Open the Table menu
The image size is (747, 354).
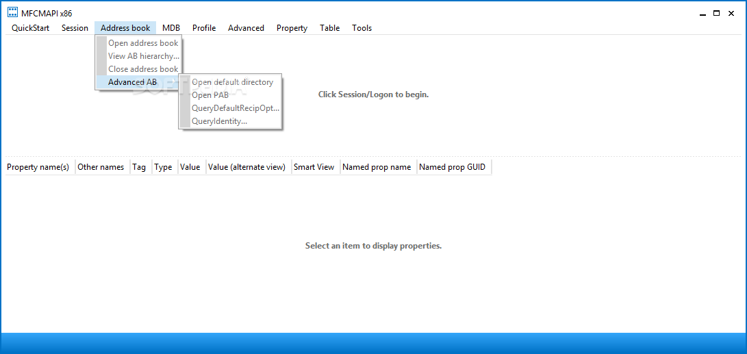tap(329, 28)
